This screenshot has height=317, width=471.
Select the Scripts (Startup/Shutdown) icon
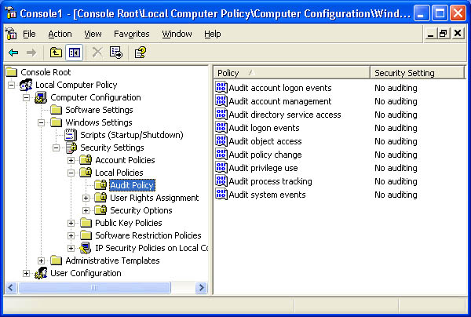(71, 135)
